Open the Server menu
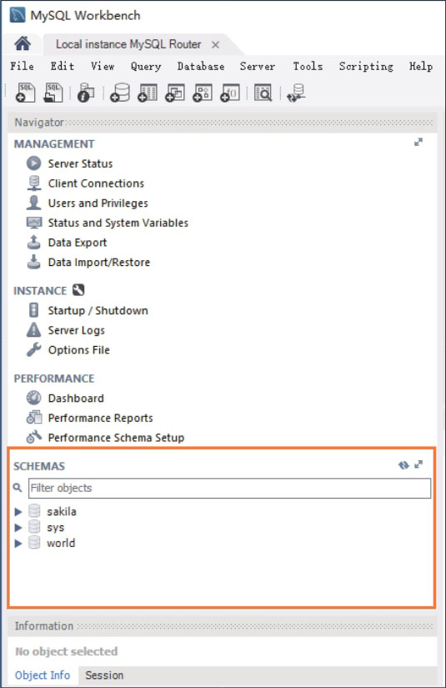 coord(258,66)
